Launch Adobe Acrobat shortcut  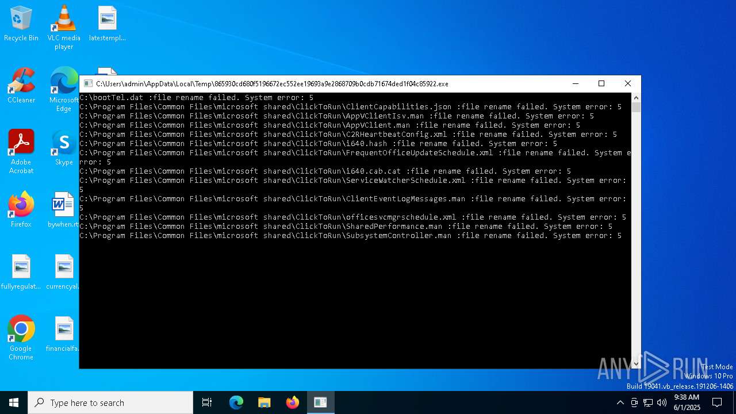point(21,152)
